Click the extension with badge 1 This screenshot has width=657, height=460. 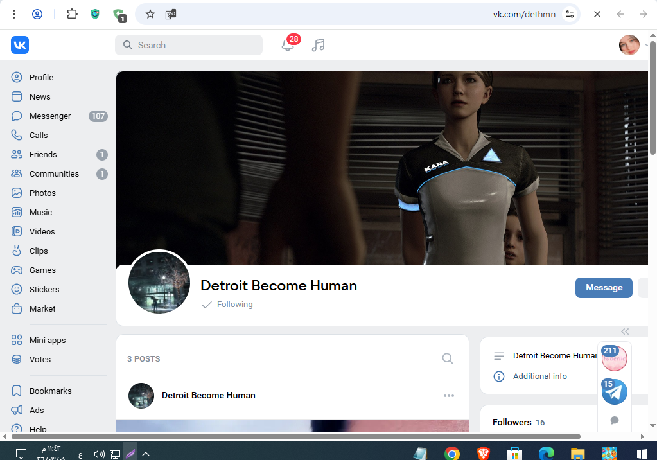(x=119, y=15)
